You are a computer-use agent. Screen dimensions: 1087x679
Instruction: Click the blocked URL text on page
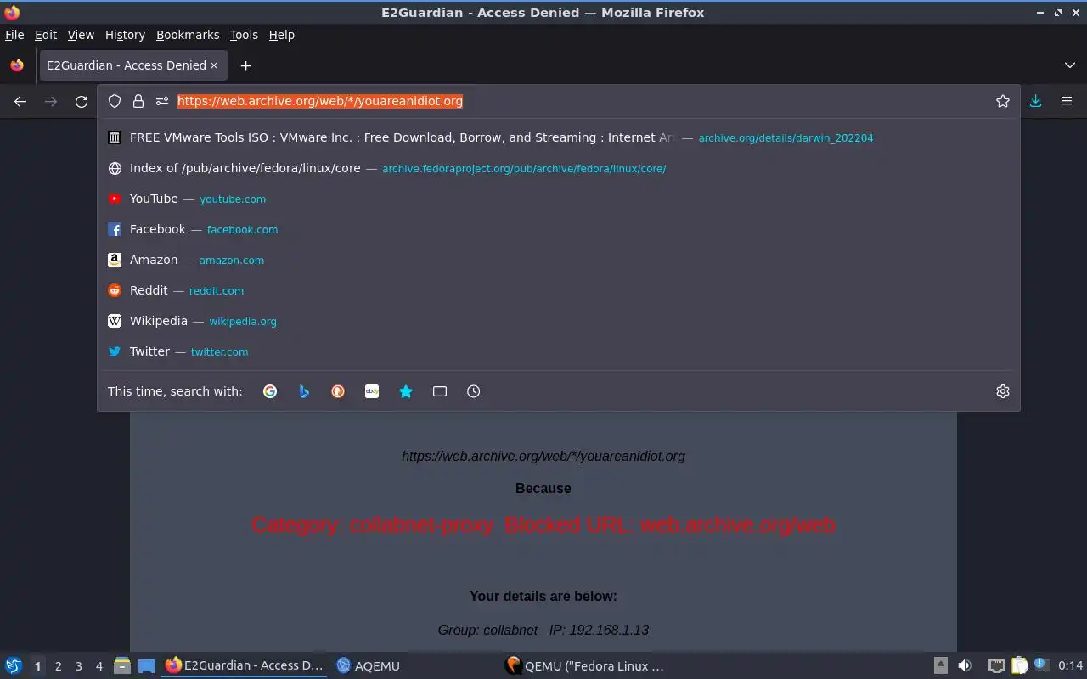(x=543, y=457)
